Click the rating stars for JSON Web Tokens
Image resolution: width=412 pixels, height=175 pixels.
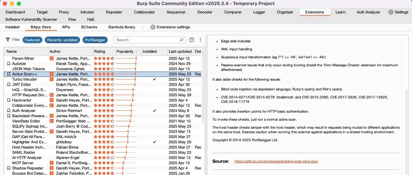(104, 69)
